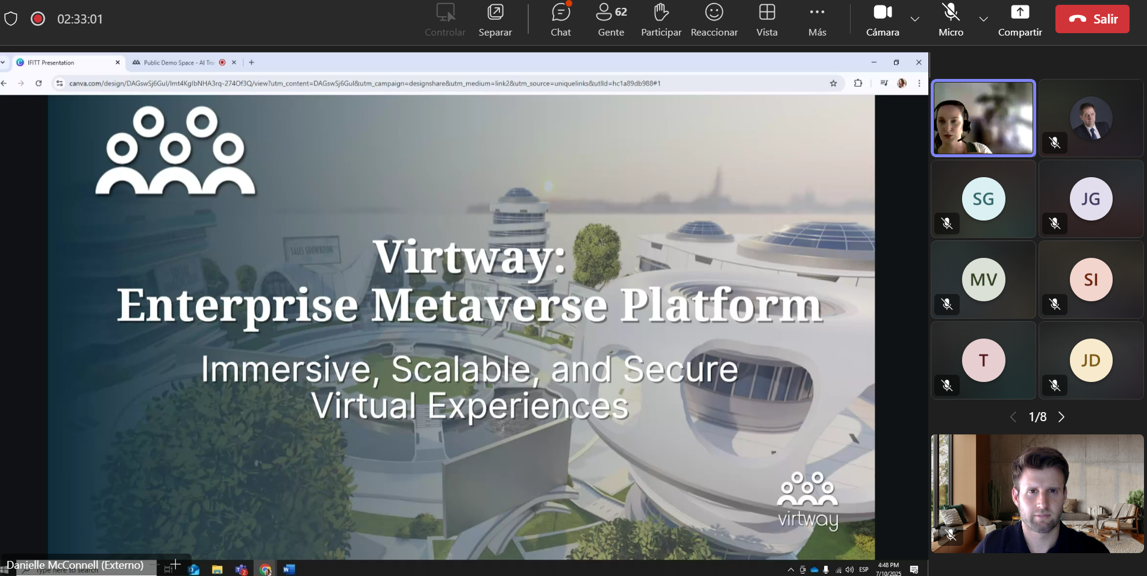Select the MV participant tile
The height and width of the screenshot is (576, 1147).
(983, 280)
